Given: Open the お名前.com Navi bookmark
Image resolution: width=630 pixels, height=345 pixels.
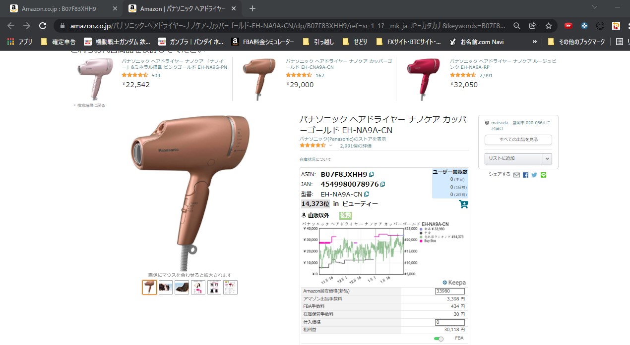Looking at the screenshot, I should point(476,42).
